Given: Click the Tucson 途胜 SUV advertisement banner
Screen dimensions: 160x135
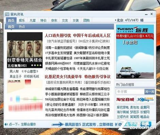Looking at the screenshot, I should point(135,52).
